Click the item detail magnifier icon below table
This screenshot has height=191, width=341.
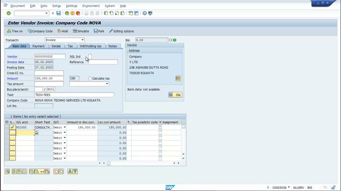point(7,172)
